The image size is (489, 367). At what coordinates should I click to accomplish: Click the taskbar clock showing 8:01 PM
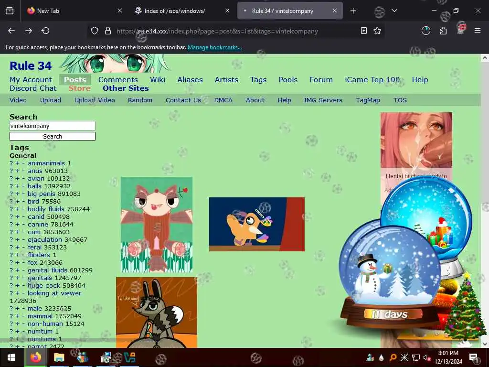[448, 357]
